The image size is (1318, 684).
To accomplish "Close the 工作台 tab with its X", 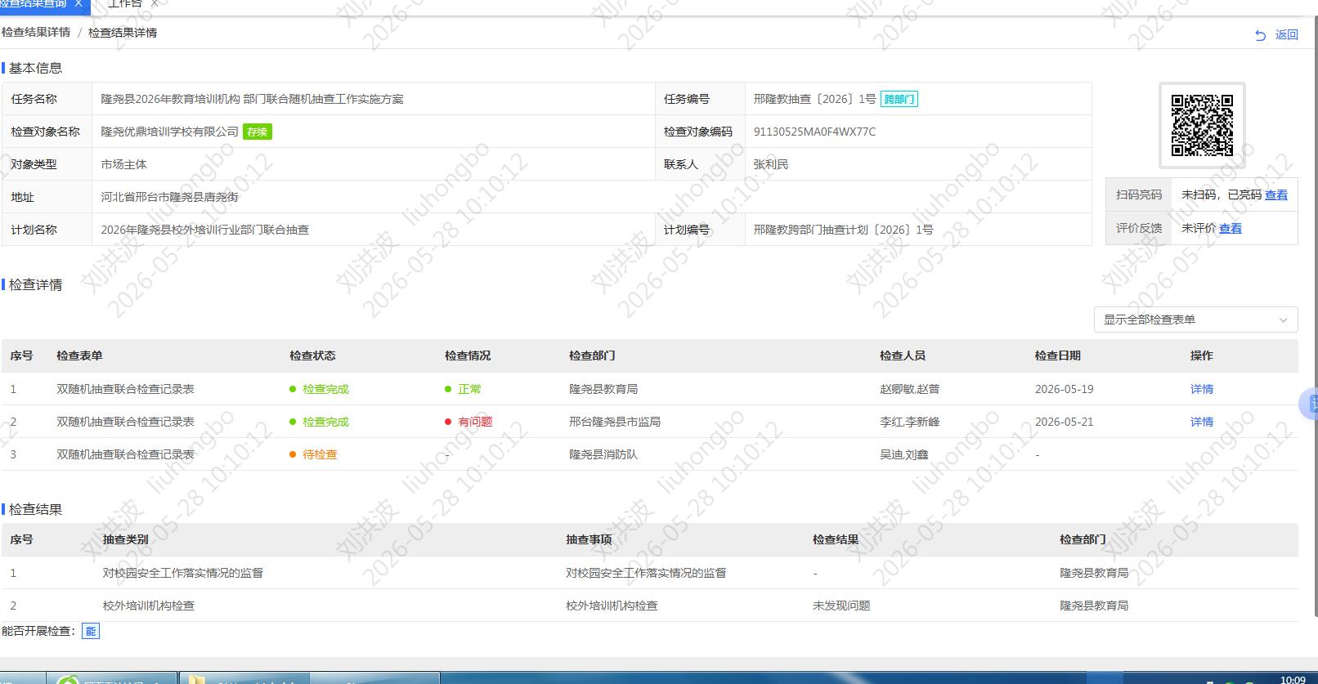I will point(155,4).
